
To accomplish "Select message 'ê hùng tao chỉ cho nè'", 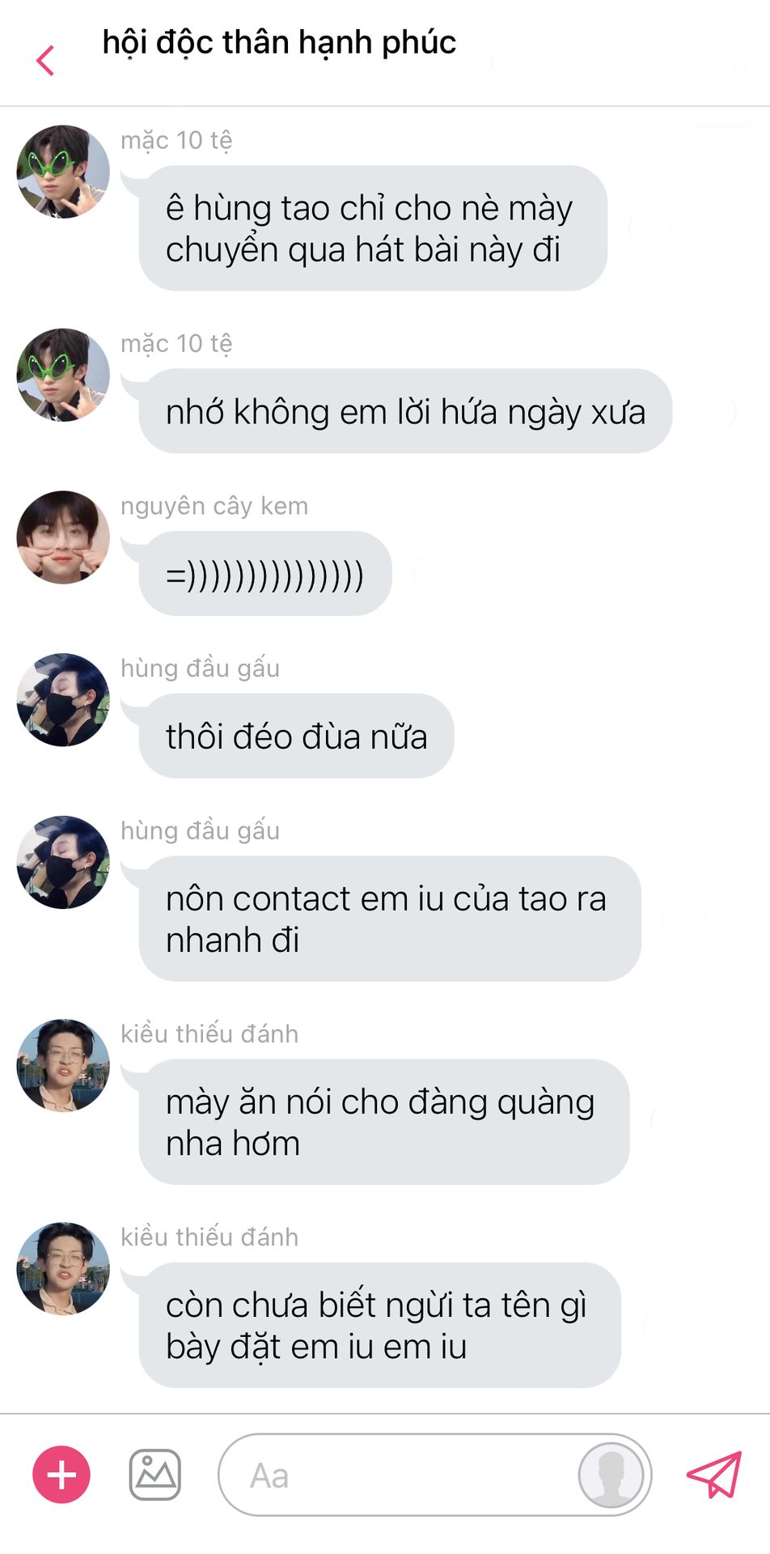I will [x=373, y=228].
